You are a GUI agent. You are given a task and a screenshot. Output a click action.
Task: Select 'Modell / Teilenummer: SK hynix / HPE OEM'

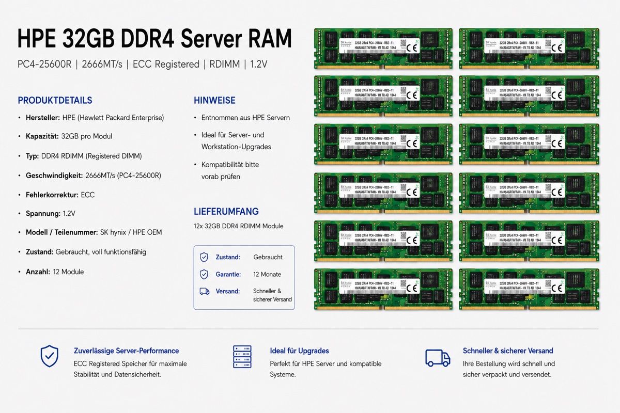coord(94,232)
